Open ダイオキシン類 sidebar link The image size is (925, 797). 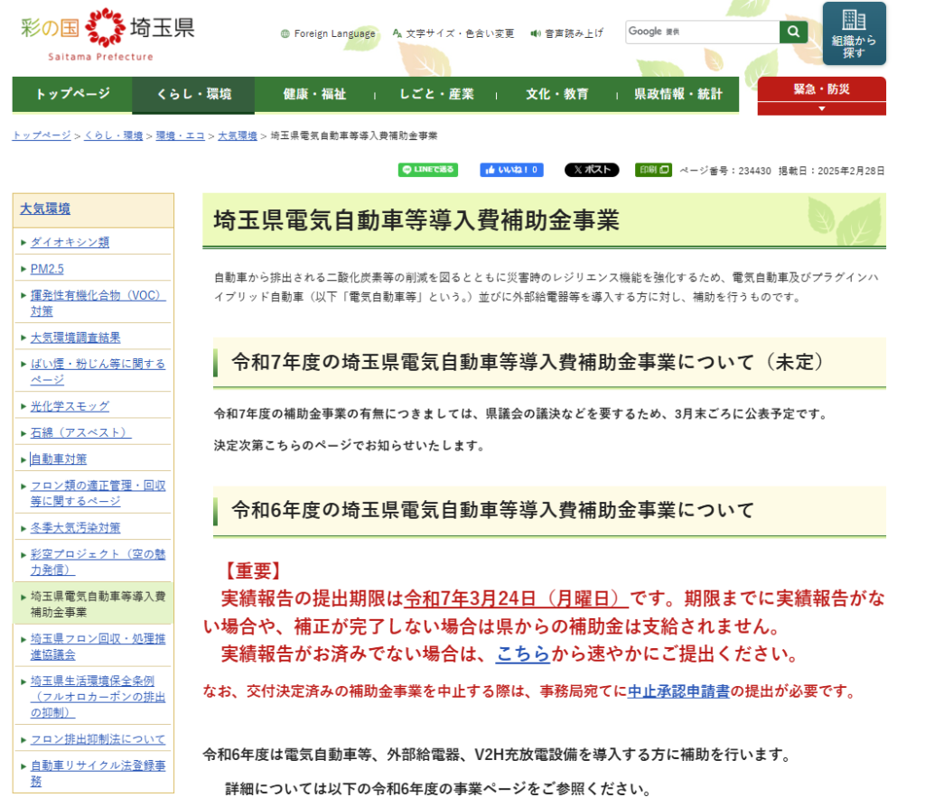tap(70, 242)
